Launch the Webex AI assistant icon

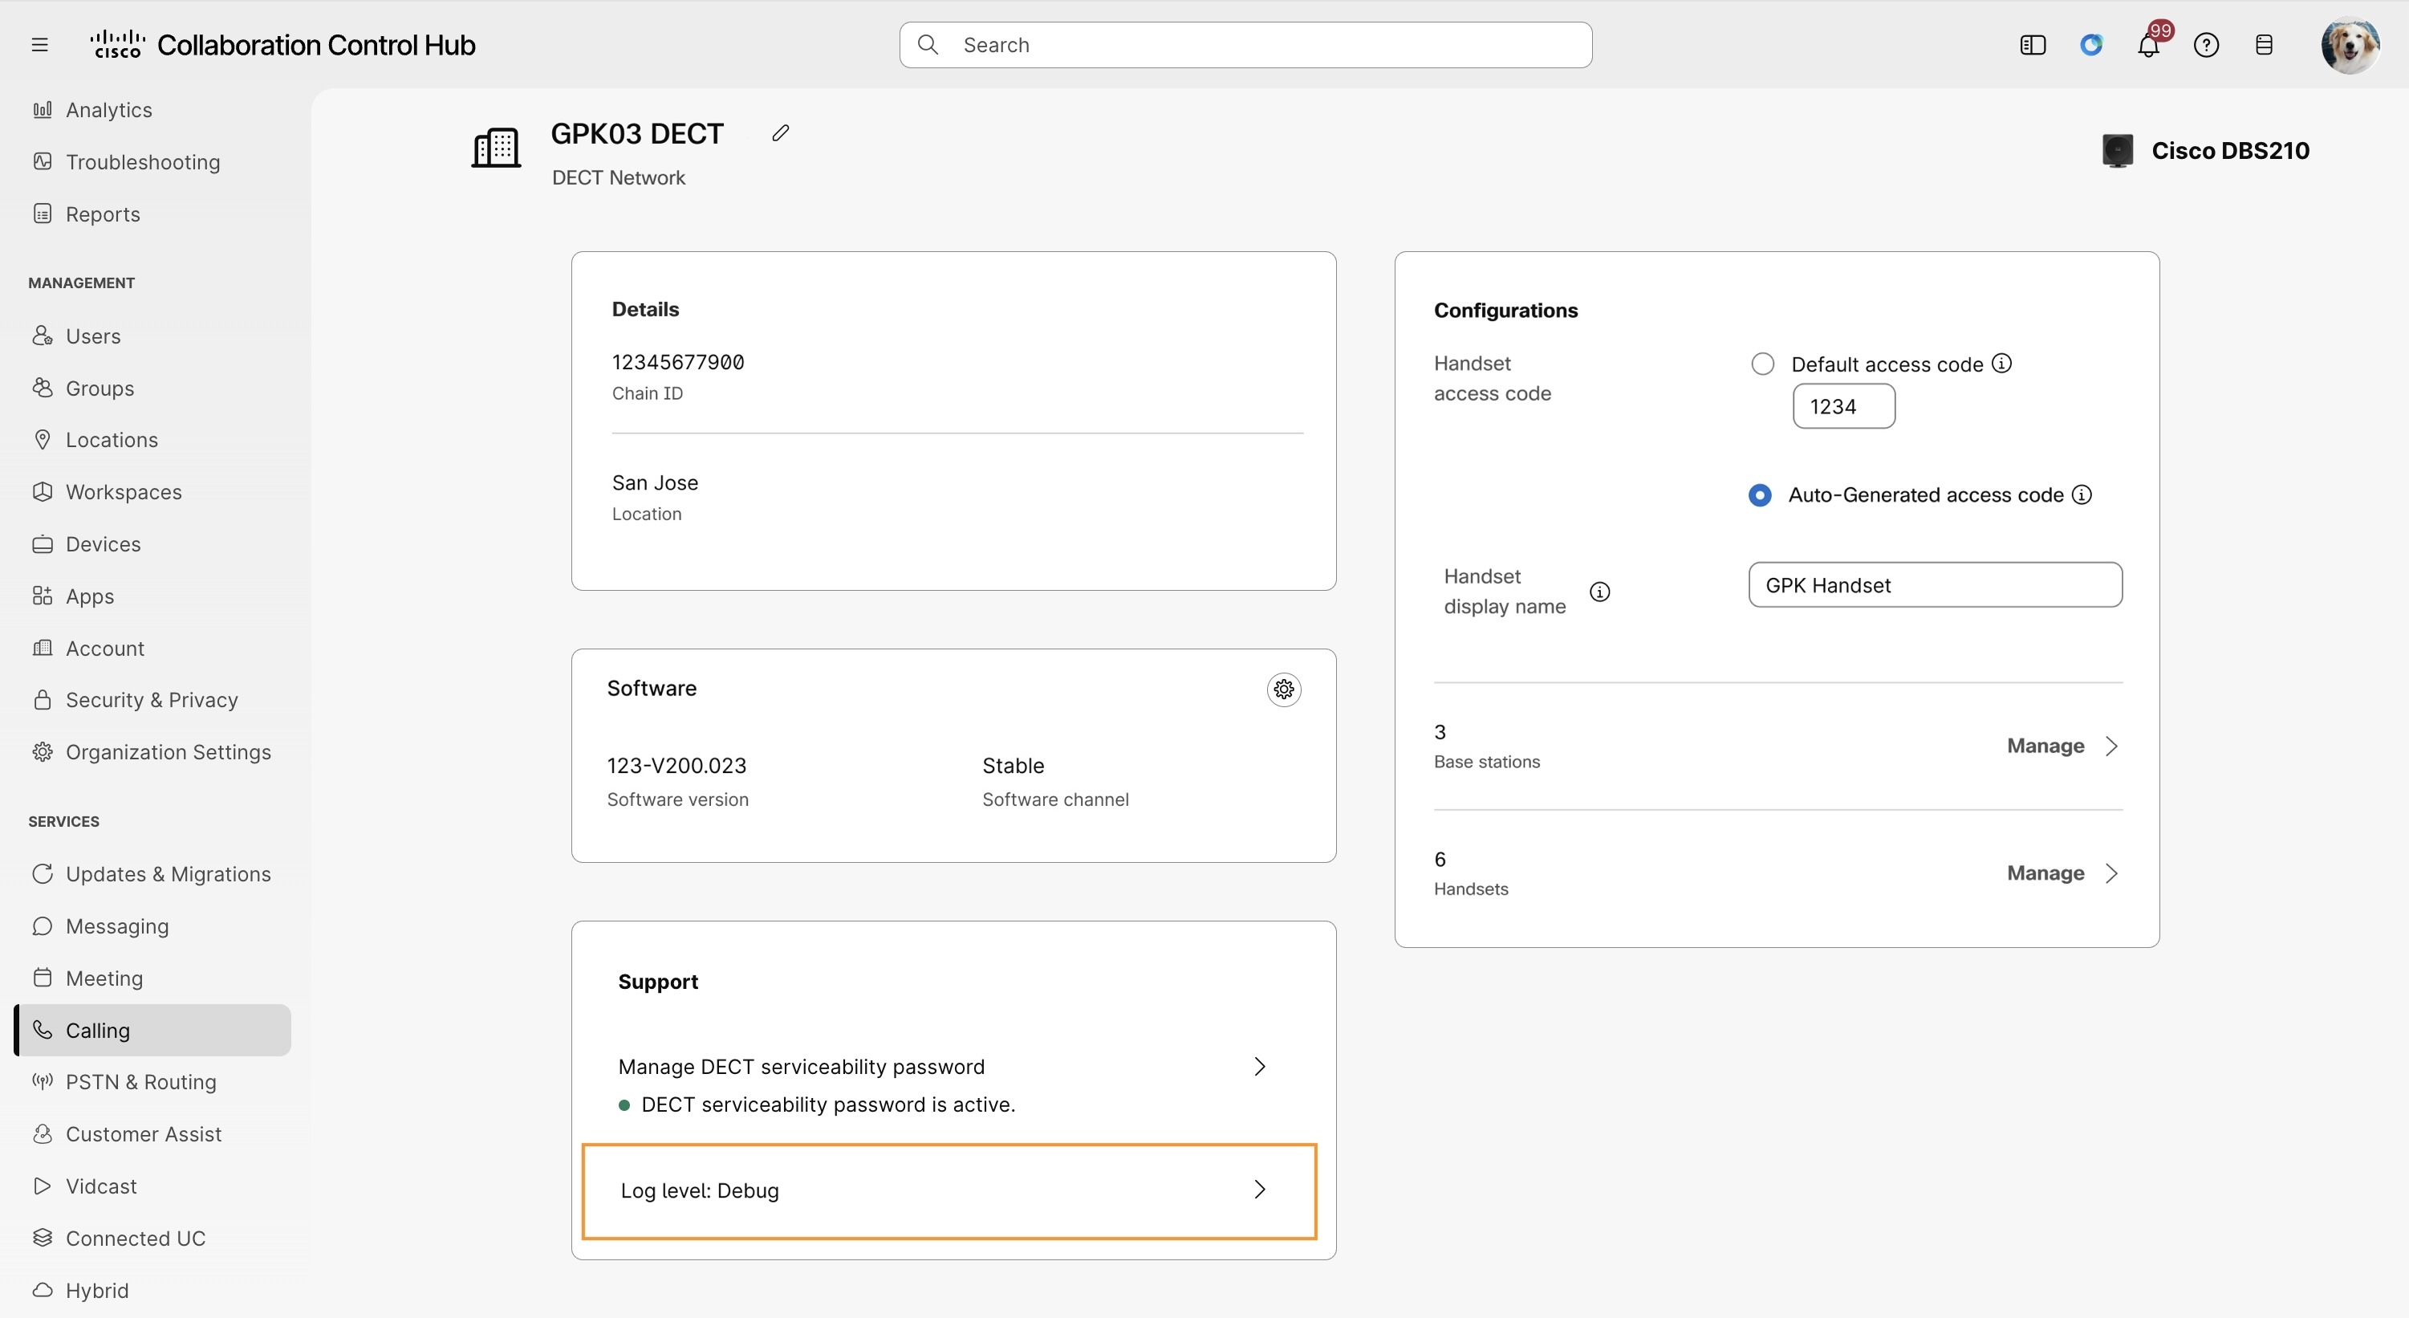[2091, 45]
